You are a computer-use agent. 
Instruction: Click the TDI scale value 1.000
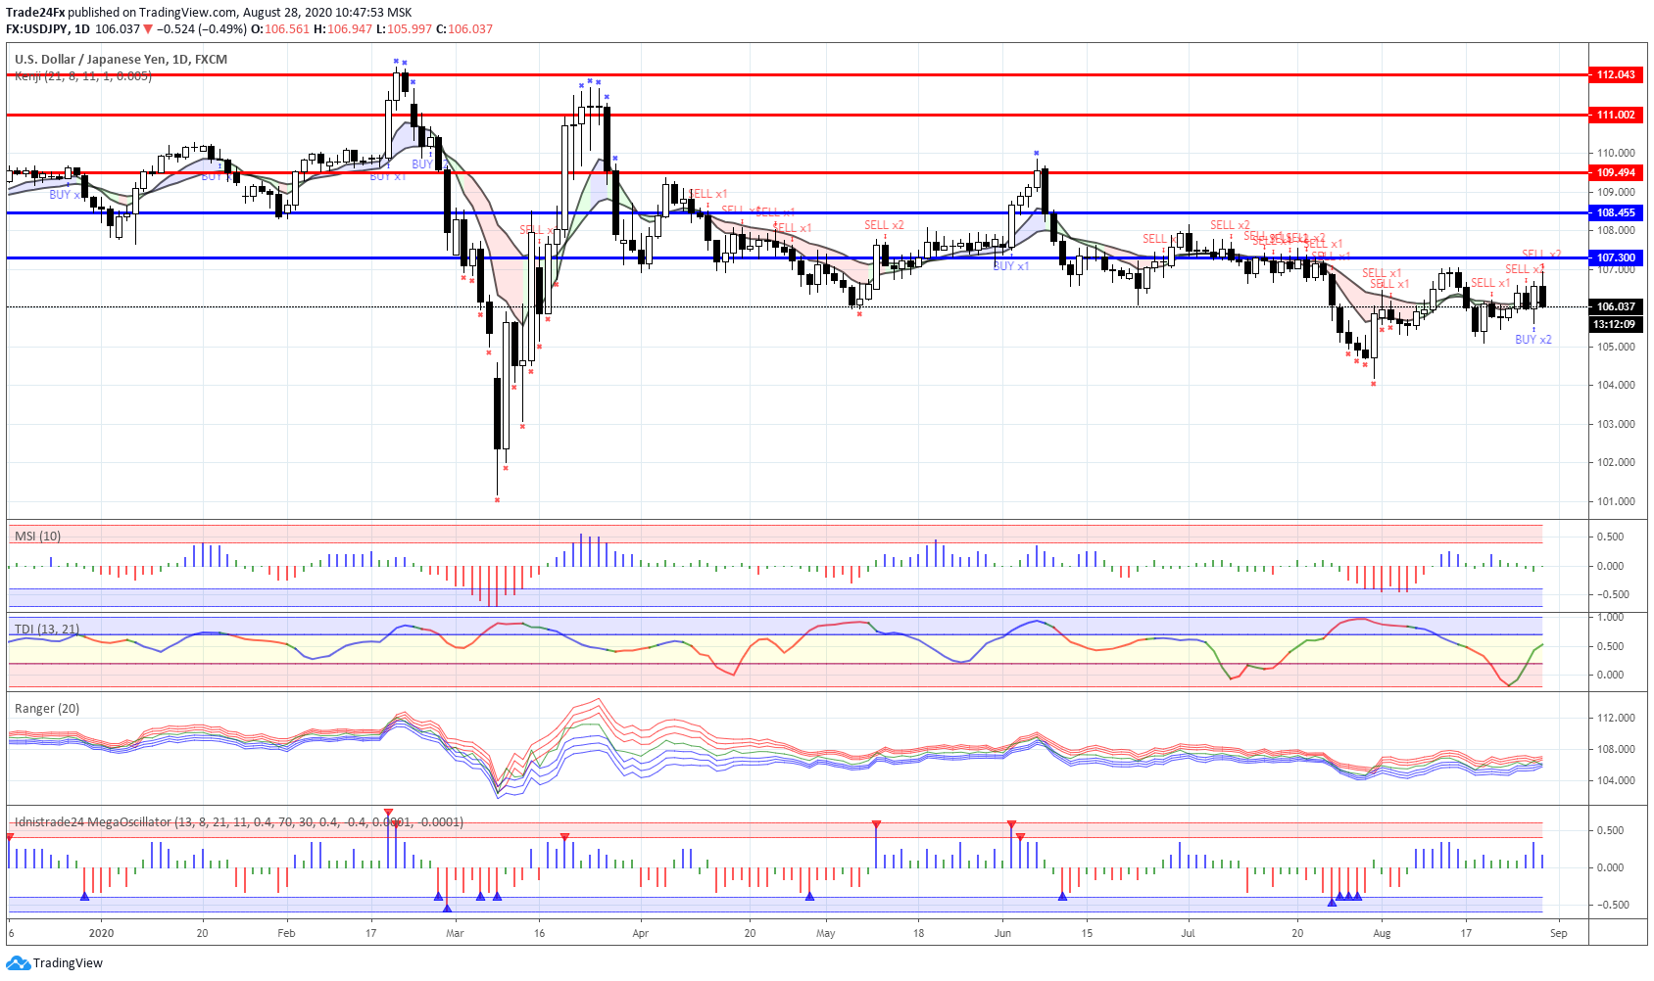tap(1610, 617)
